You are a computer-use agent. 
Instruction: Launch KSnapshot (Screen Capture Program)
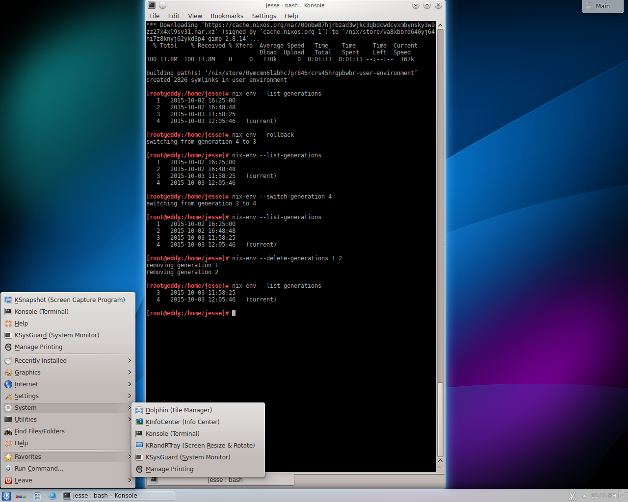click(x=68, y=300)
